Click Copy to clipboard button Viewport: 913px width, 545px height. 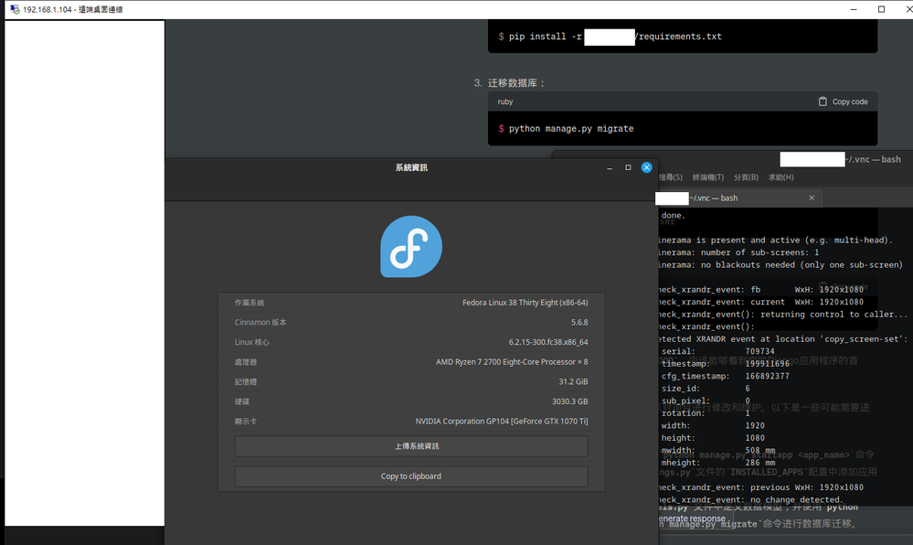point(411,476)
